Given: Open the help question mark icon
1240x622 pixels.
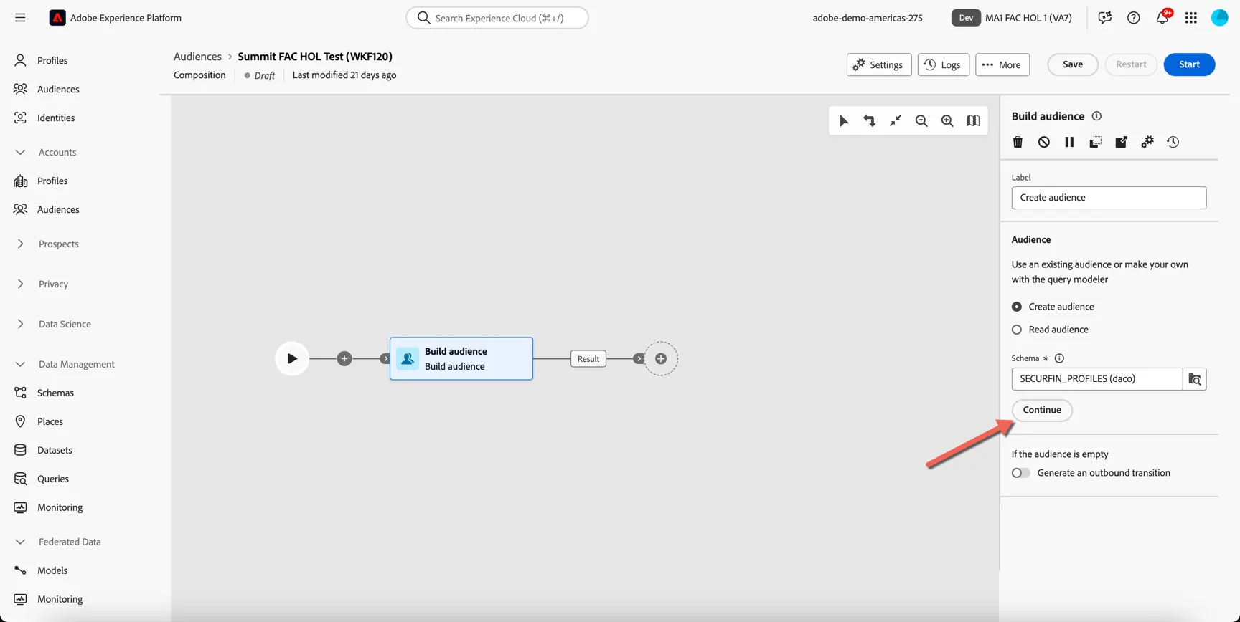Looking at the screenshot, I should click(1133, 18).
